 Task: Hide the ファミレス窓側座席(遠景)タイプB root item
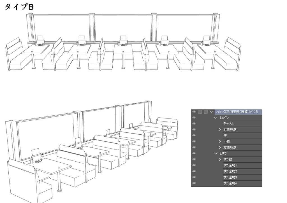coord(194,112)
